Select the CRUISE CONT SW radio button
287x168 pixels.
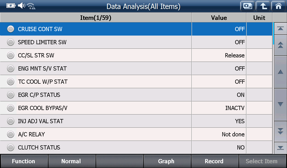11,29
